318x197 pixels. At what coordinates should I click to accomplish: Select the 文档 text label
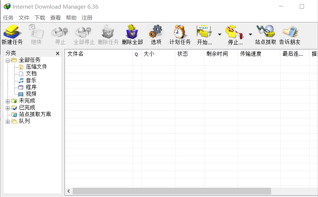(31, 74)
